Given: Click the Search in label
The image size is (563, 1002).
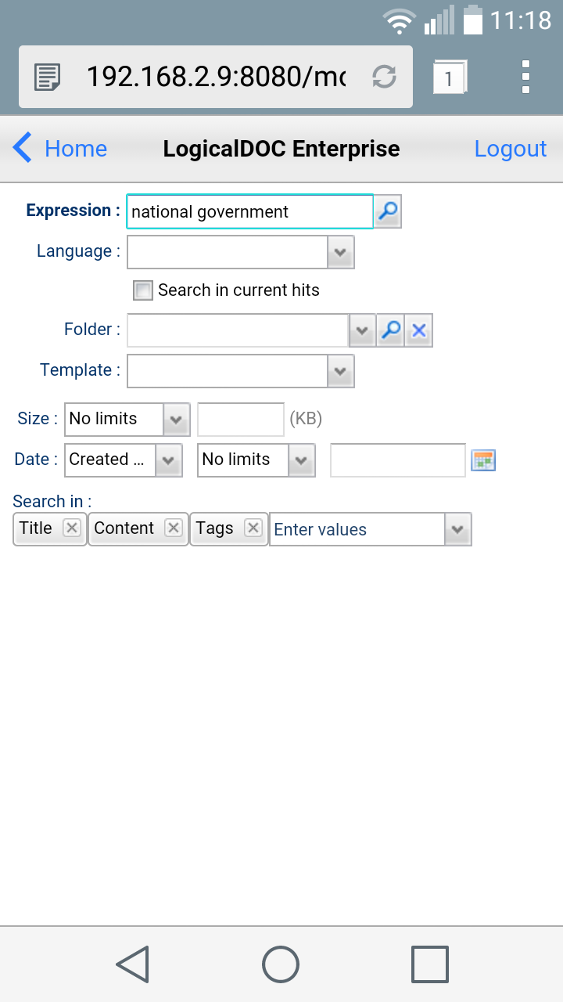Looking at the screenshot, I should 52,502.
